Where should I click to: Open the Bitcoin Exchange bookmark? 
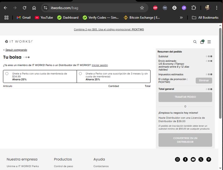click(142, 18)
